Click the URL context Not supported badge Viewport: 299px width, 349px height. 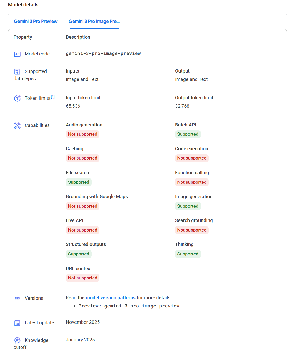[83, 278]
